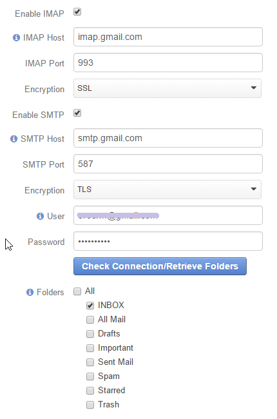
Task: Tick the Sent Mail folder checkbox
Action: [x=90, y=362]
